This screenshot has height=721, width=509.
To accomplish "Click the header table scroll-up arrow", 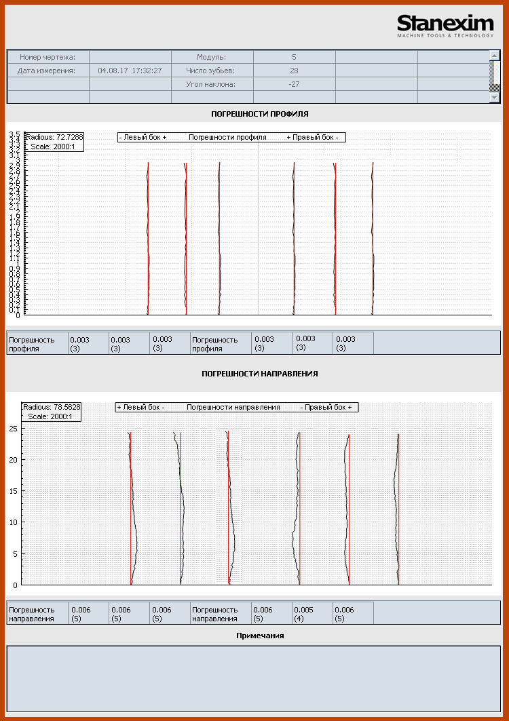I will (494, 55).
